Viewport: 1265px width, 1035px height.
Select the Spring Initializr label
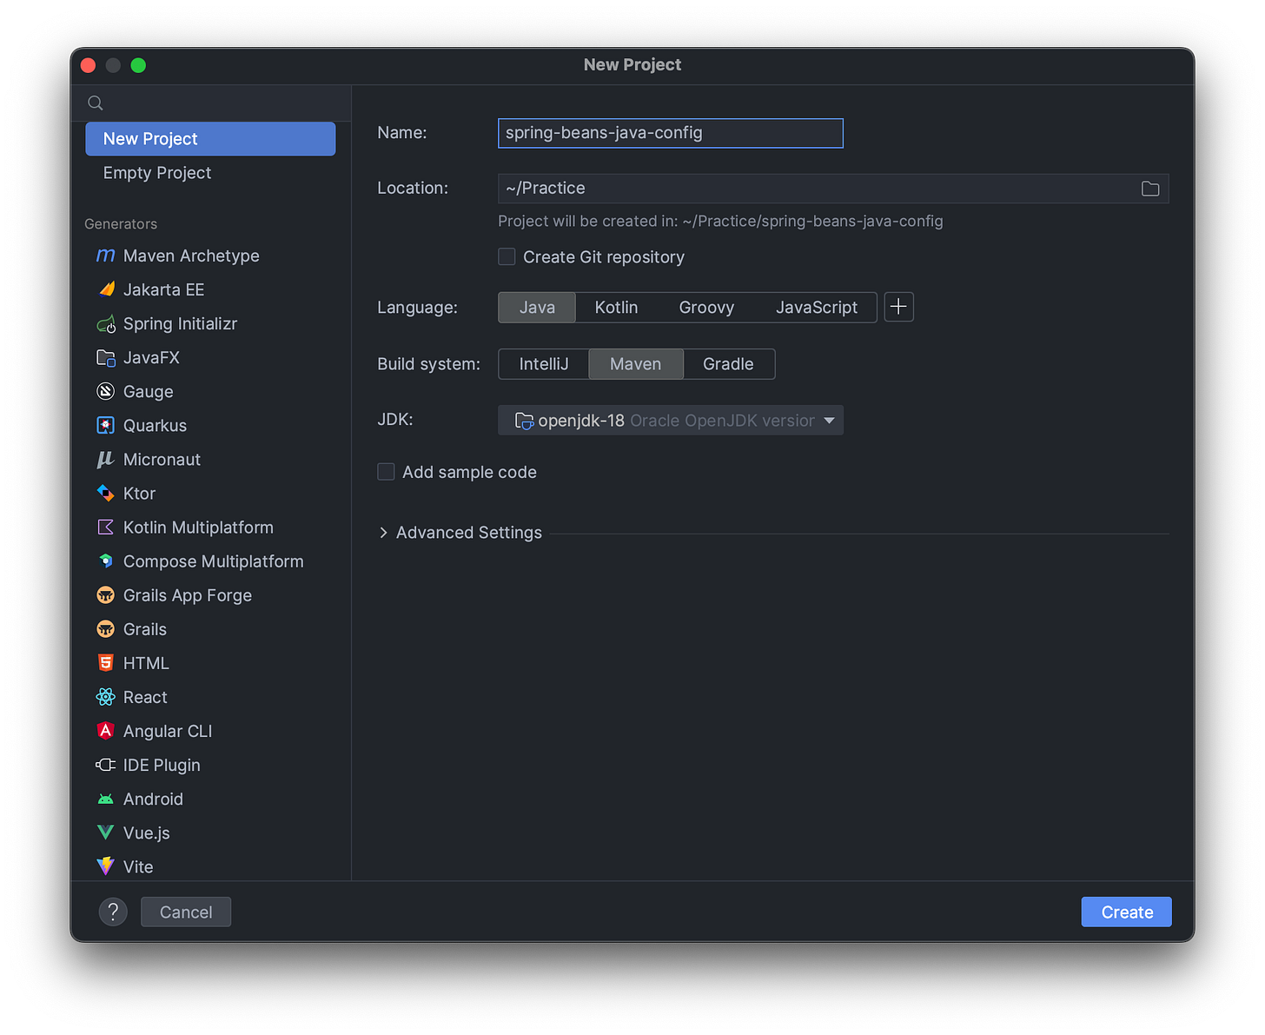click(180, 323)
